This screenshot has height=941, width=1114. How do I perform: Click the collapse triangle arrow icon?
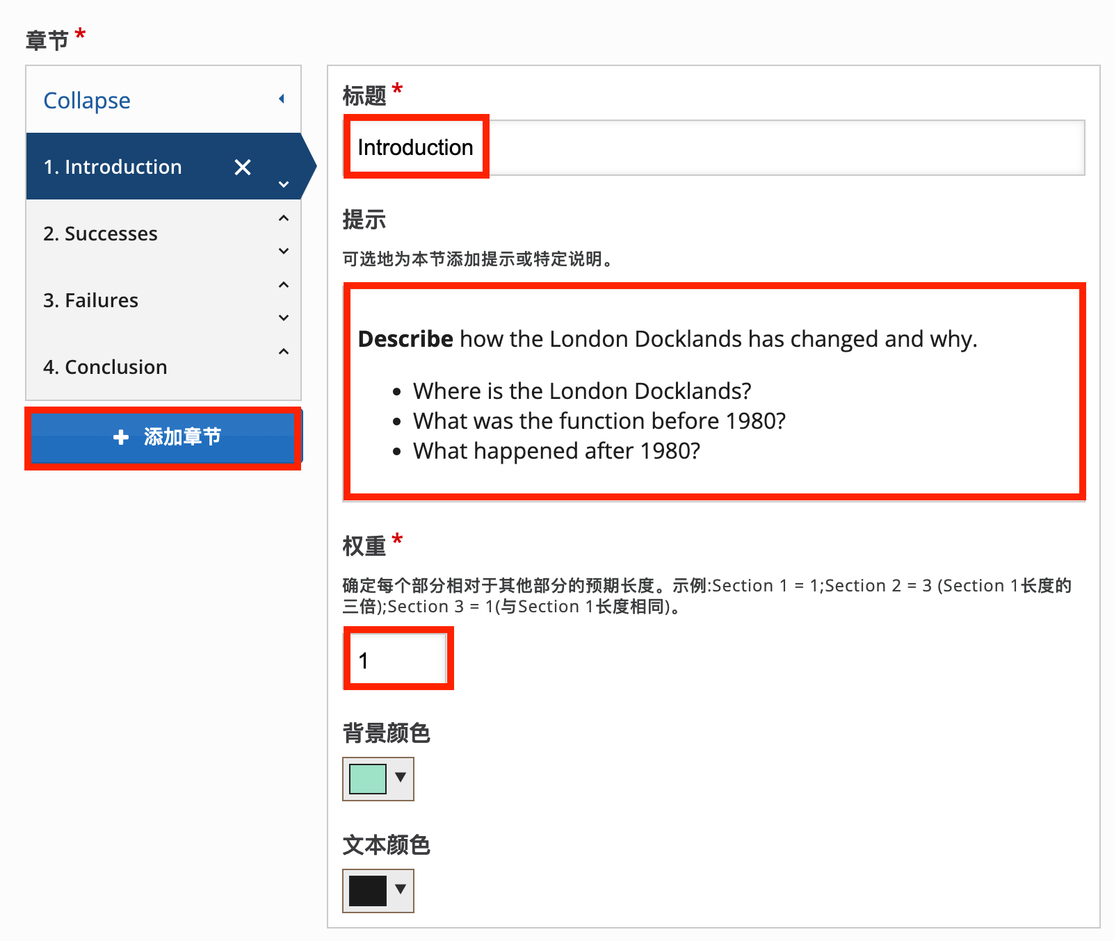[x=282, y=99]
